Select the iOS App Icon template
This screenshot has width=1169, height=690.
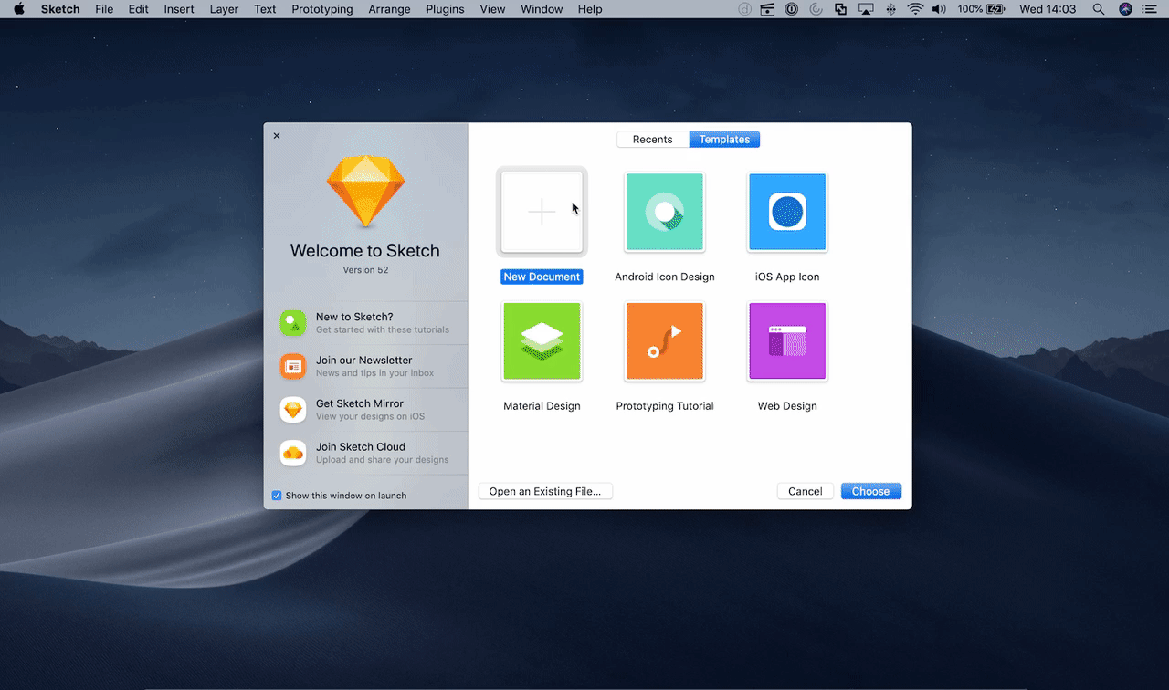pos(787,212)
